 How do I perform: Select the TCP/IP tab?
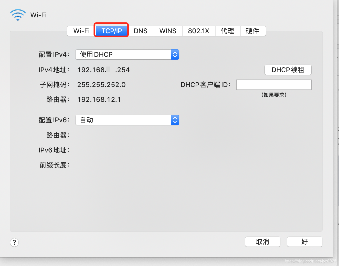(x=112, y=31)
